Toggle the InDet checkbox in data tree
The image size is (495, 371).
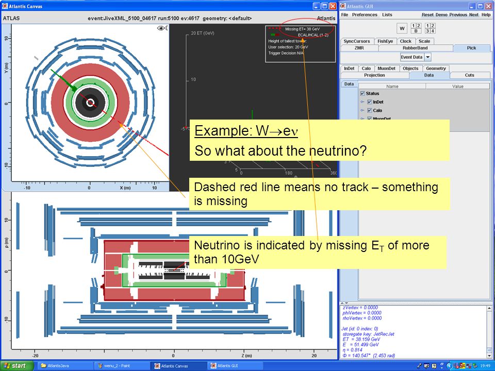coord(370,102)
